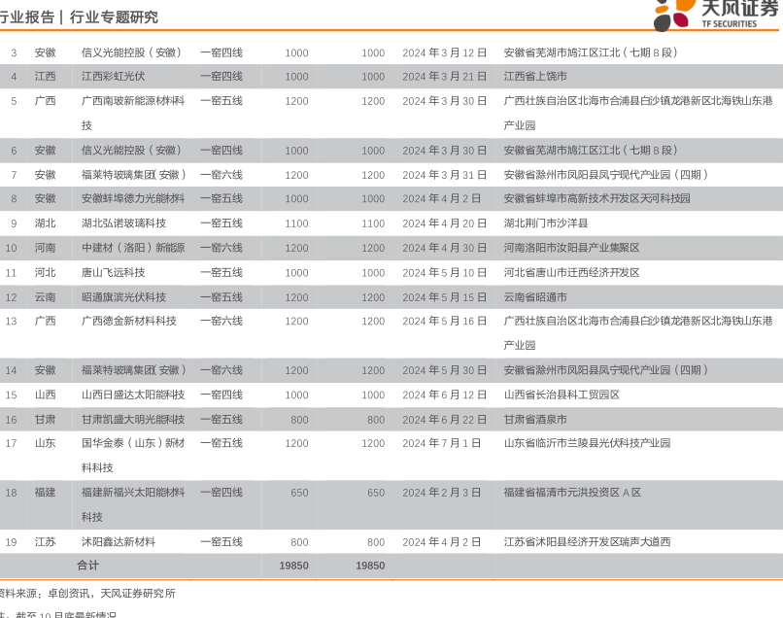Click province cell 湖北
The height and width of the screenshot is (618, 783).
click(45, 223)
